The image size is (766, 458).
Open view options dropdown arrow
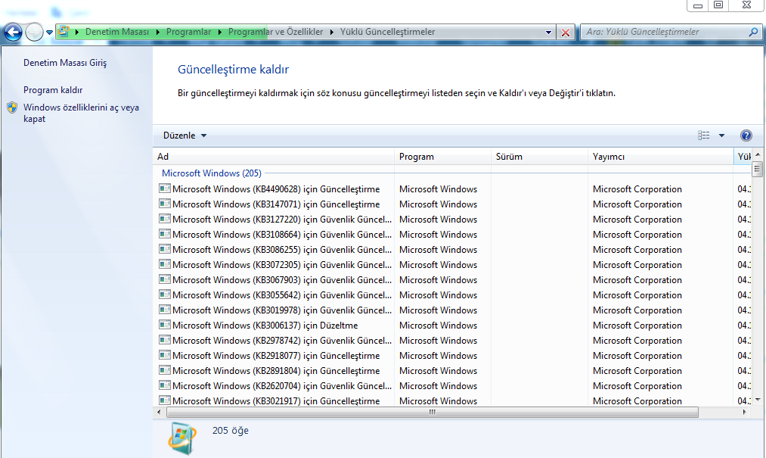point(721,136)
